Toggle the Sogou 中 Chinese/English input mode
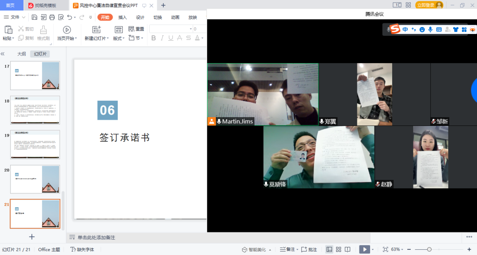 [x=405, y=30]
